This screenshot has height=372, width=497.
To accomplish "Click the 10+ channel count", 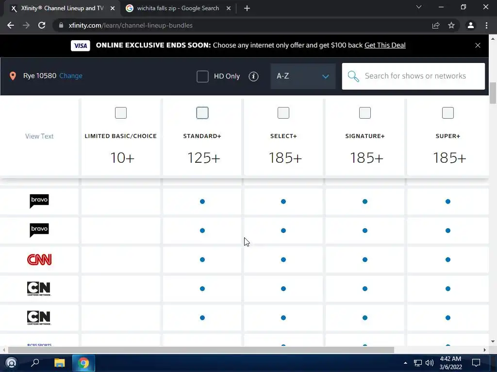I will [x=122, y=157].
